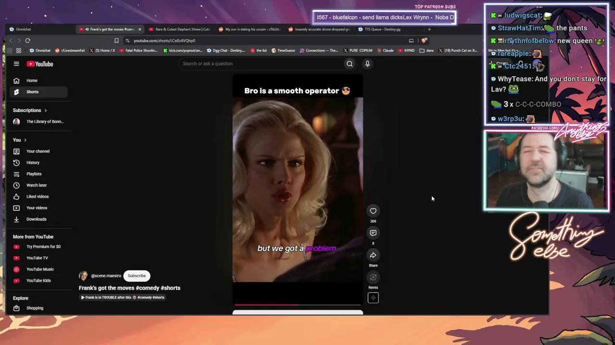Open Your channel page
The height and width of the screenshot is (345, 615).
point(38,151)
